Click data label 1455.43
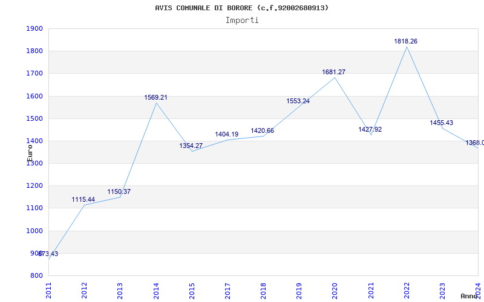The width and height of the screenshot is (484, 302). 442,123
